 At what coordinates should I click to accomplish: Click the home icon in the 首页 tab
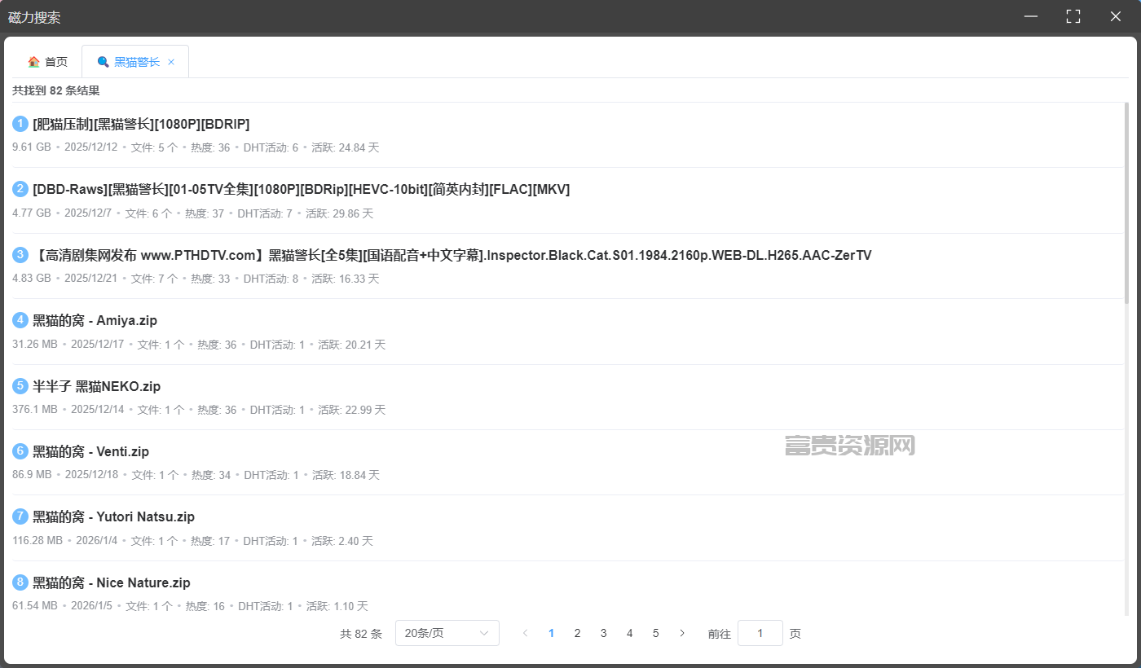[33, 62]
